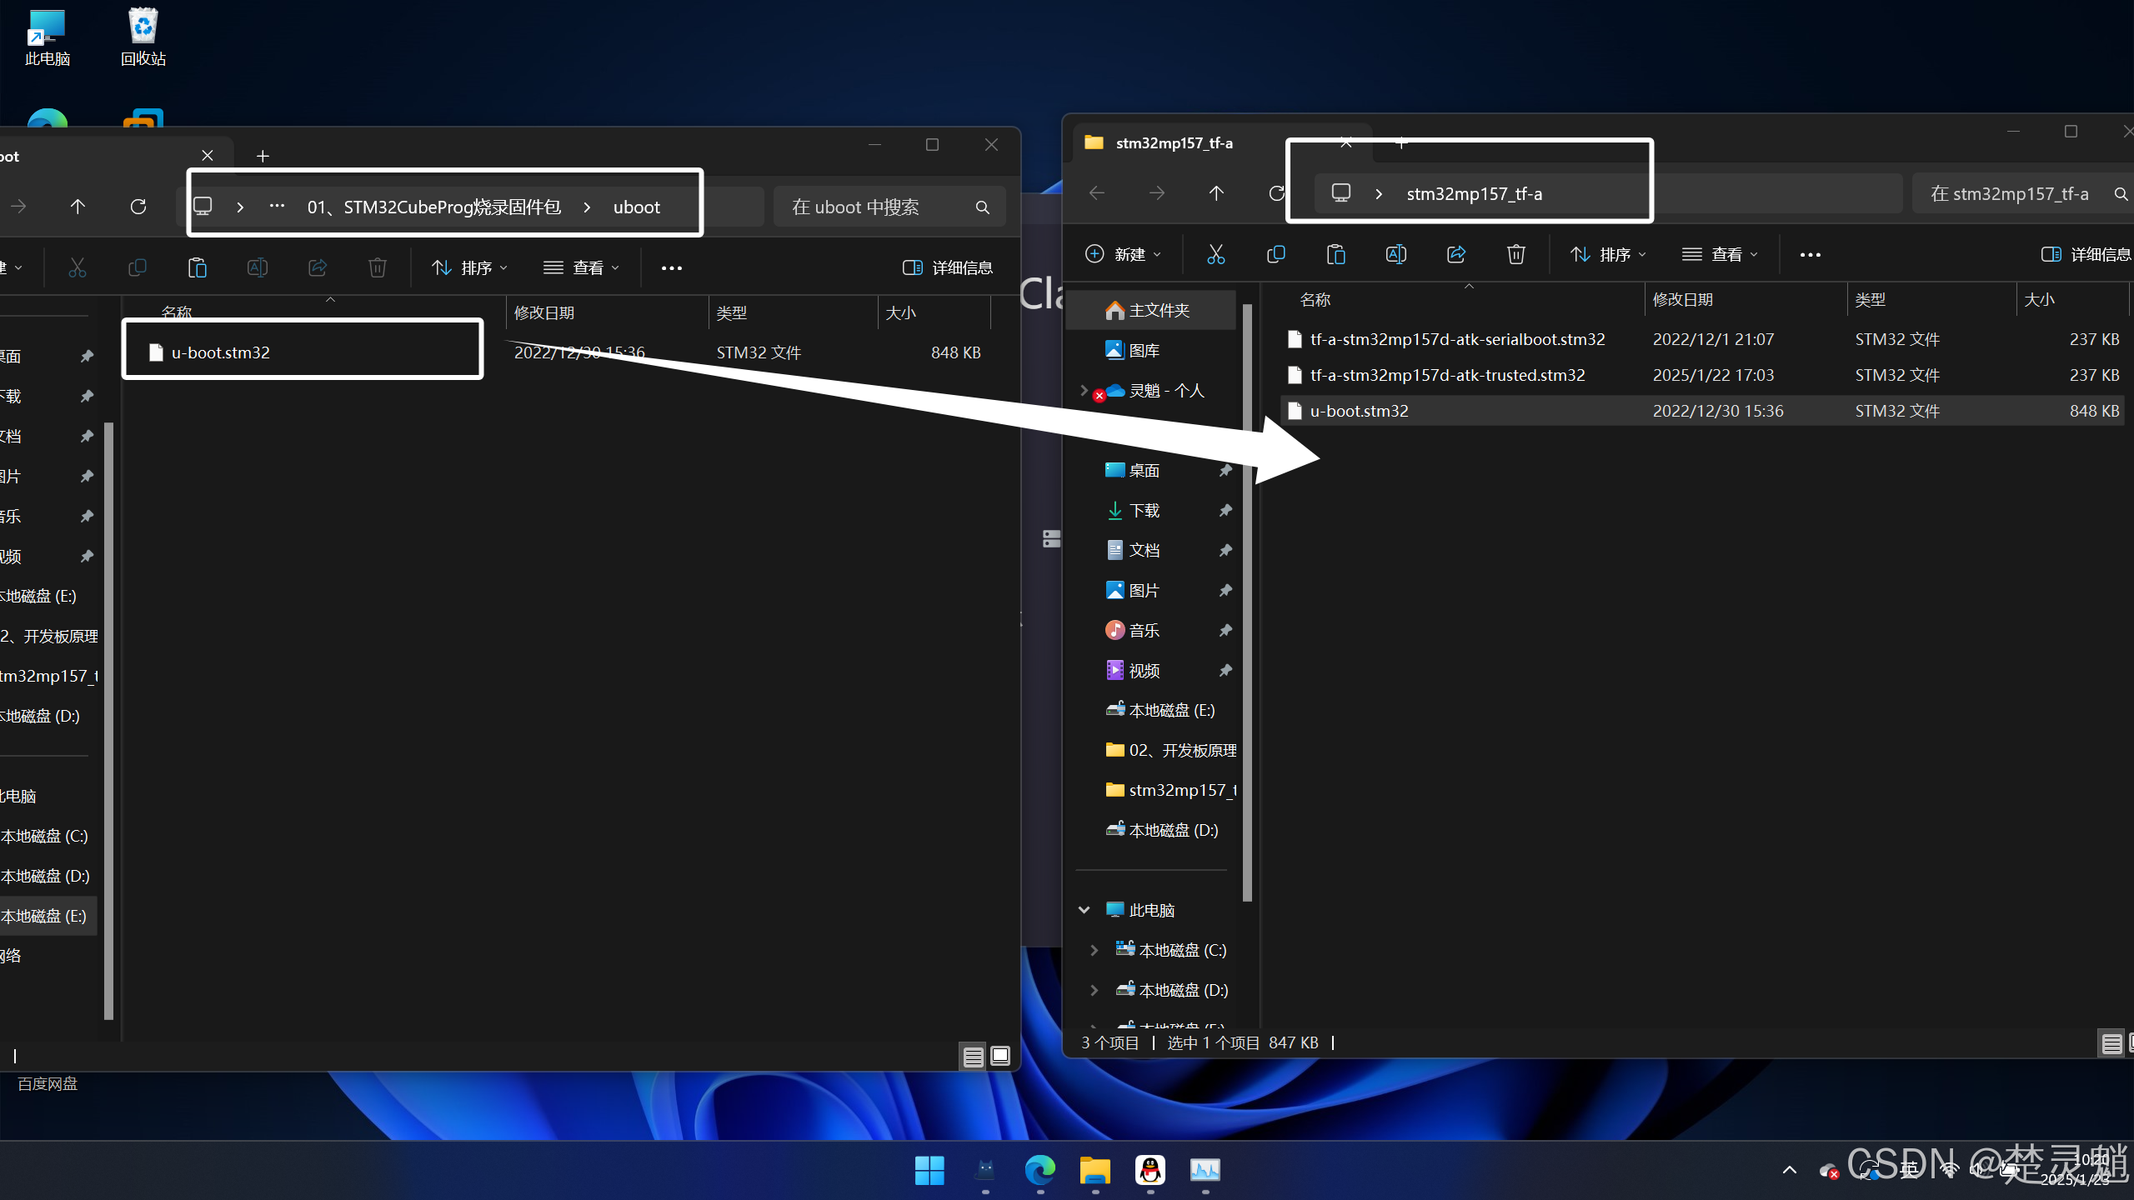Click the cut (scissors) icon in the right window toolbar
2134x1200 pixels.
[1215, 254]
